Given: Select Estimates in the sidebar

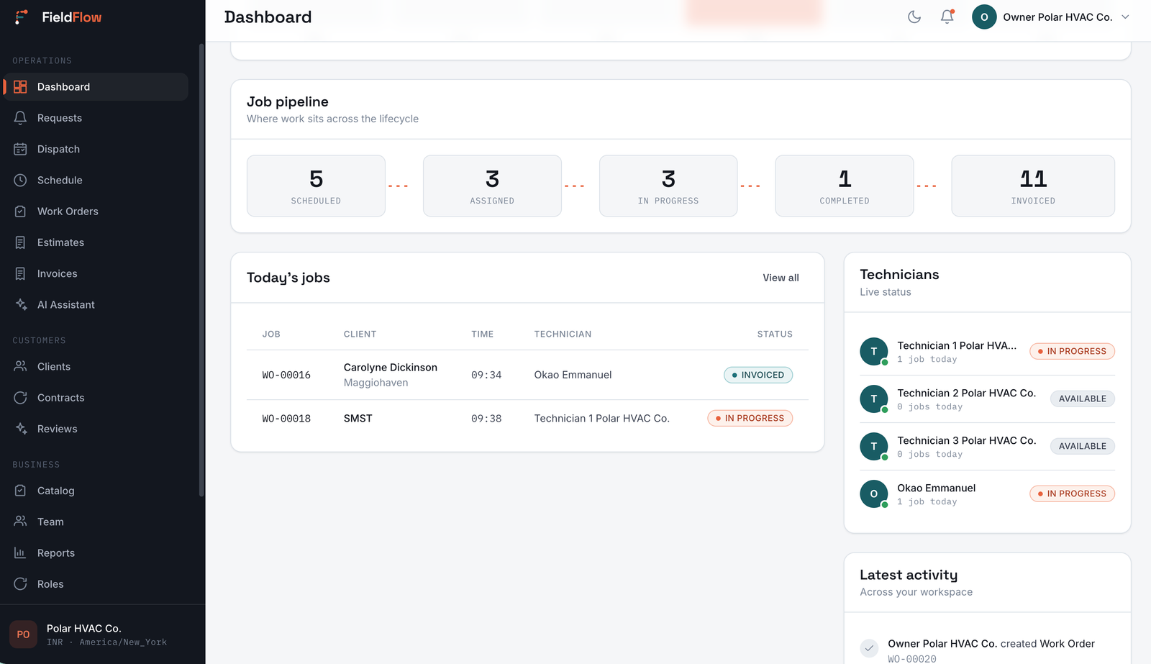Looking at the screenshot, I should (x=96, y=242).
